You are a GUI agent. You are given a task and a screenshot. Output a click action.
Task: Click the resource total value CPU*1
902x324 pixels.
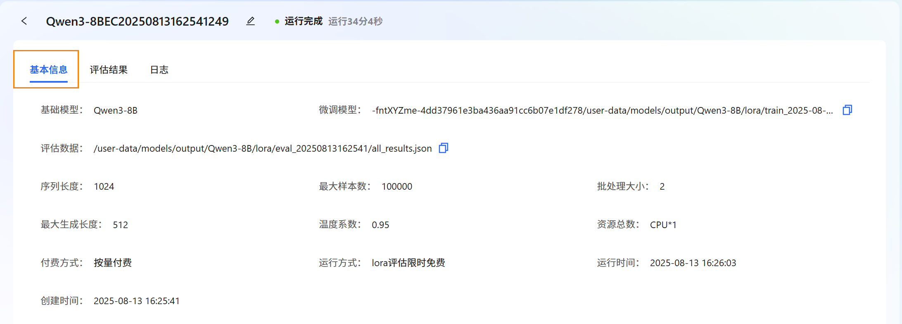point(663,225)
